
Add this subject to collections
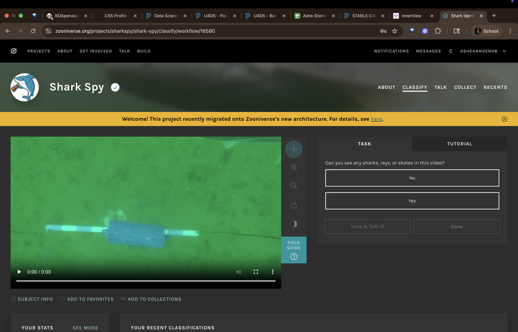pyautogui.click(x=151, y=299)
